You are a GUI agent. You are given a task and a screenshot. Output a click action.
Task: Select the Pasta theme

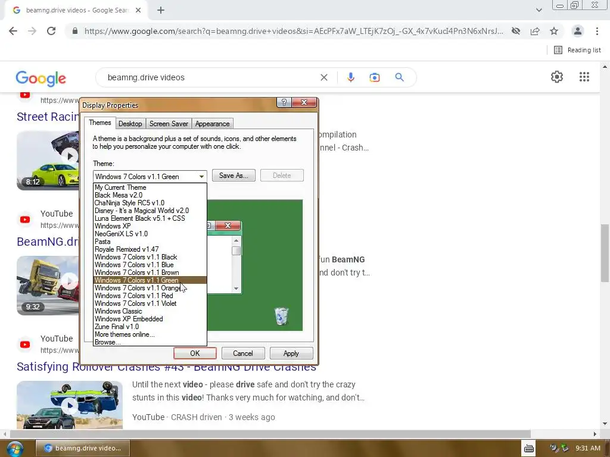150,242
